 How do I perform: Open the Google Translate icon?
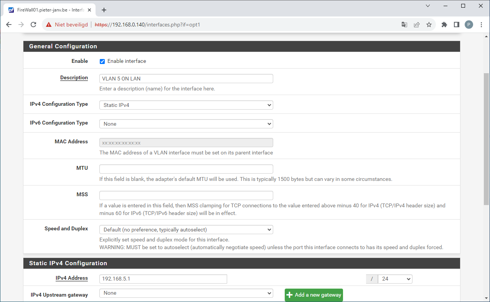pos(404,24)
